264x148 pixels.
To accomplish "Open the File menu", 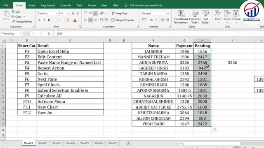I will pyautogui.click(x=6, y=5).
